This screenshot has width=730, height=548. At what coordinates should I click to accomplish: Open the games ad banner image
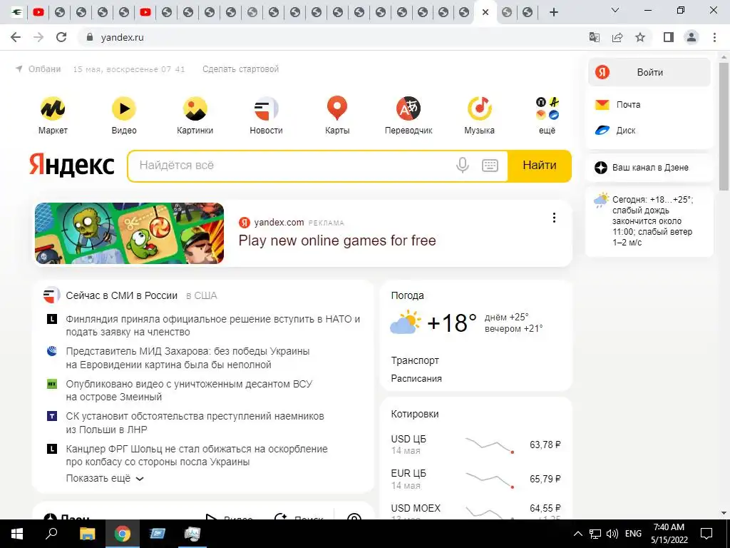click(x=129, y=233)
